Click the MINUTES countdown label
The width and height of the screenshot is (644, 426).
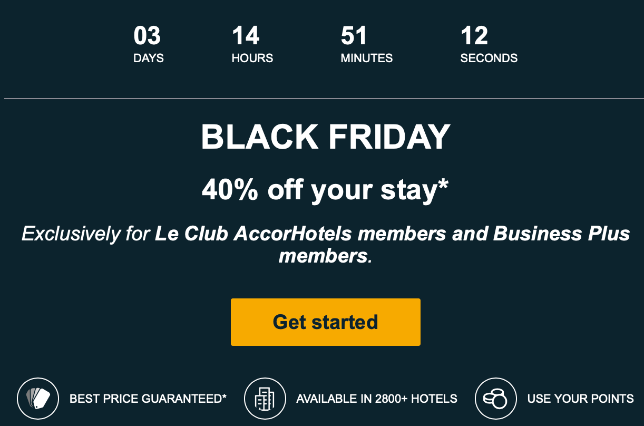click(x=367, y=59)
